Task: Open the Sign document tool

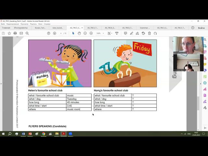Action: 137,33
